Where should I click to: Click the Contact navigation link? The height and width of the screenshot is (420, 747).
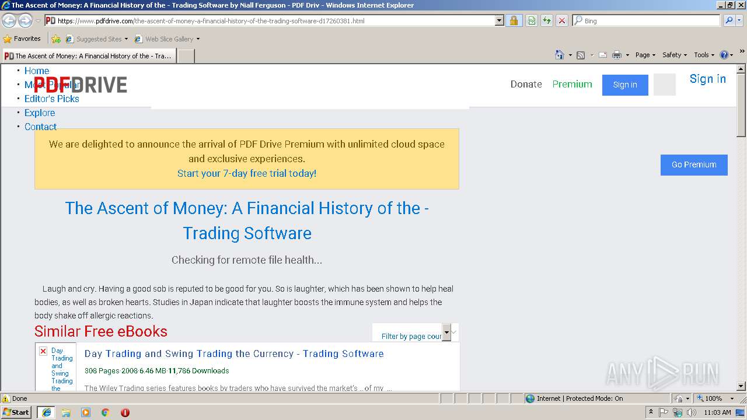click(41, 127)
